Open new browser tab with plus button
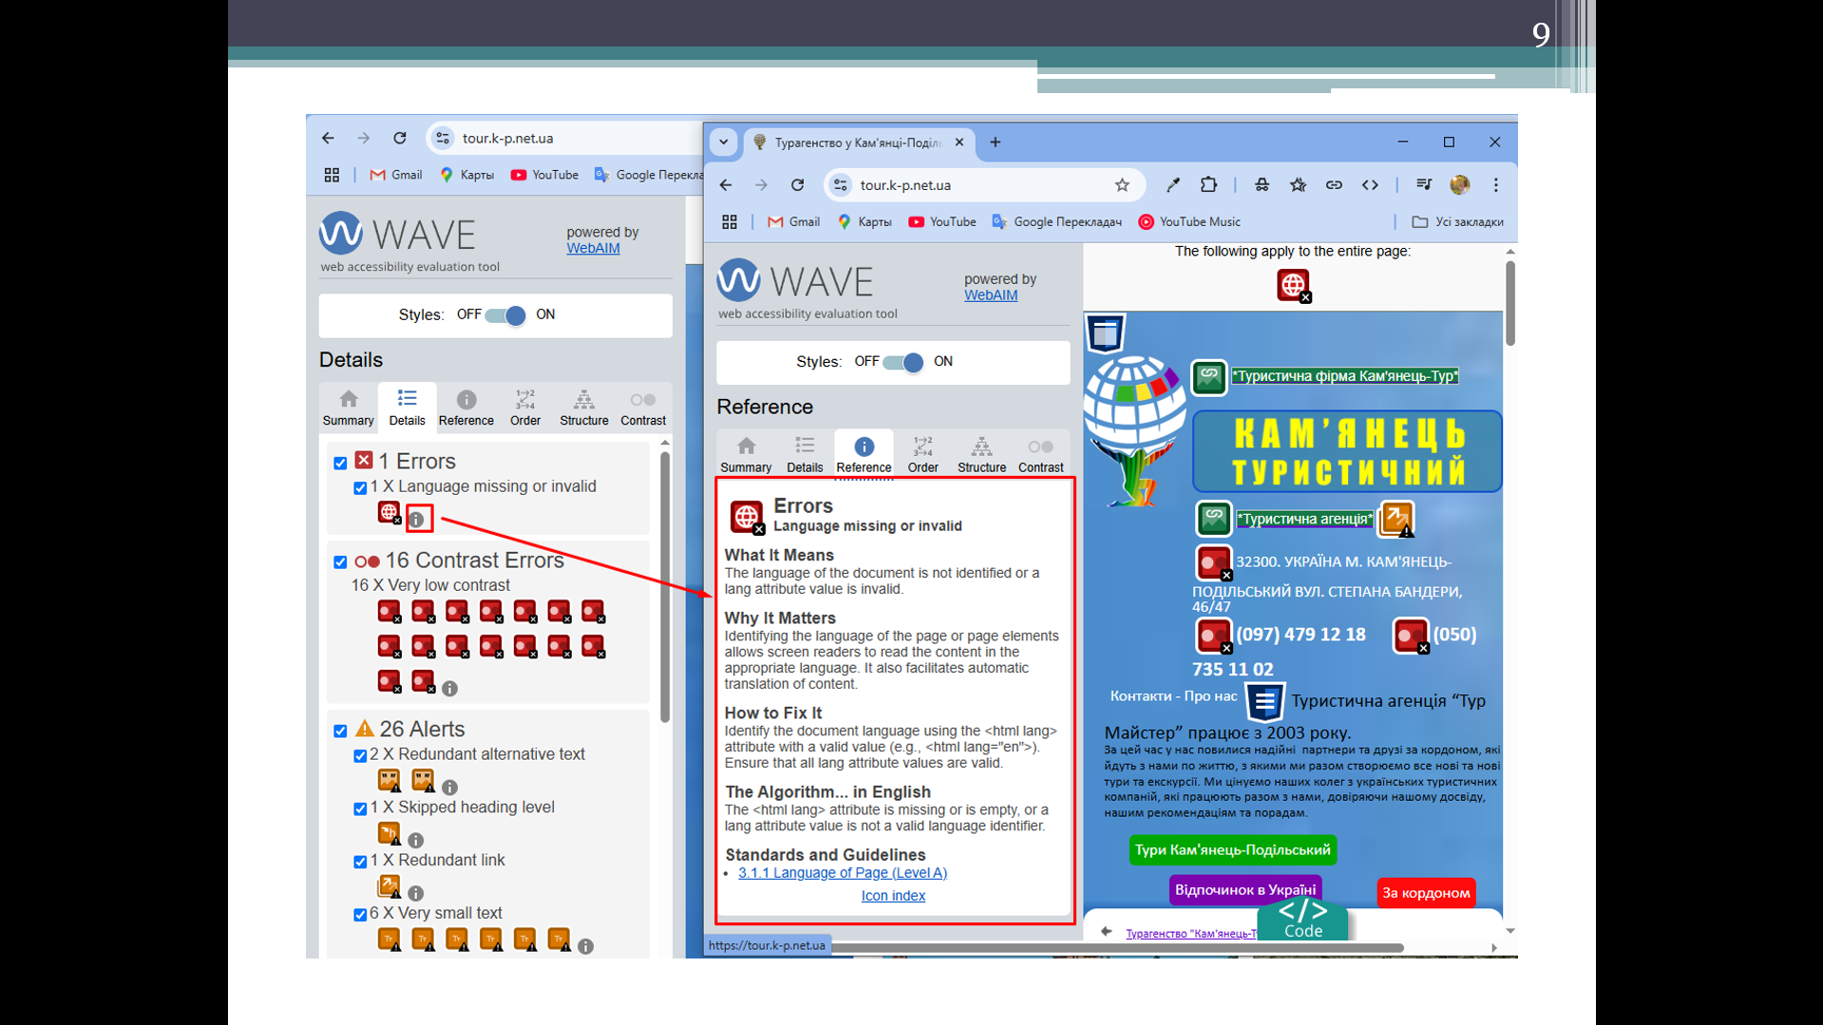Screen dimensions: 1823x1025 point(996,142)
